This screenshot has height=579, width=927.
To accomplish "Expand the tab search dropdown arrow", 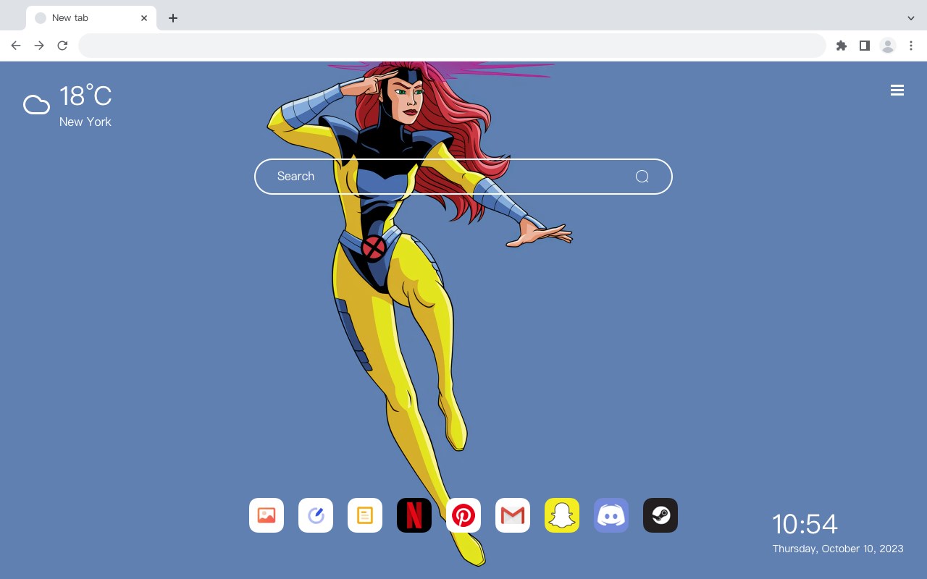I will [911, 18].
